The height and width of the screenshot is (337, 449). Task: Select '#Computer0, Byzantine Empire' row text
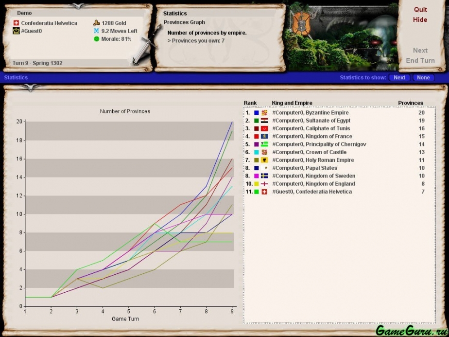[x=311, y=113]
